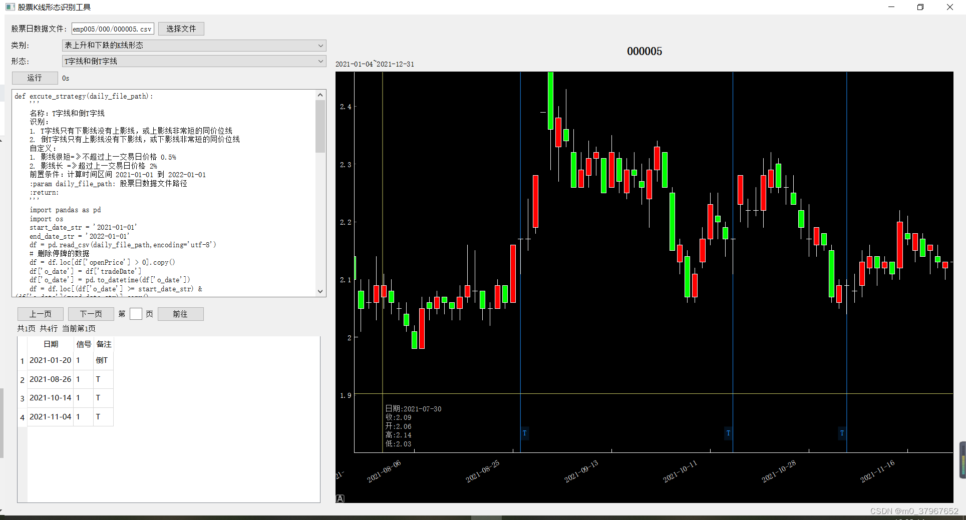Click the stock data file path field

(x=113, y=29)
